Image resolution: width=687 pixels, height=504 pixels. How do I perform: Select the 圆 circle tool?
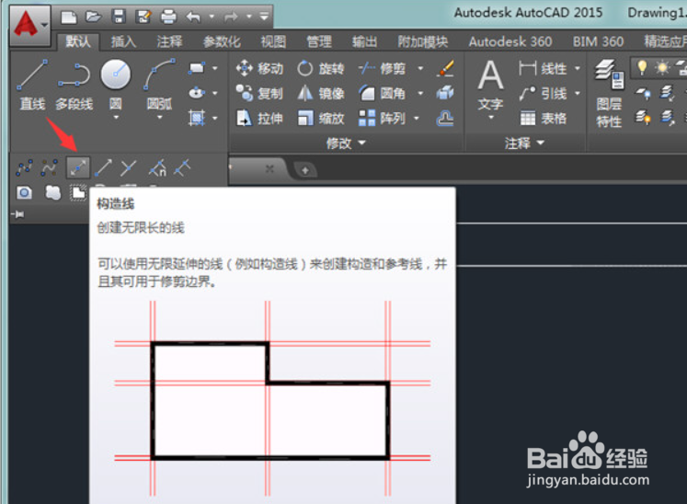click(x=116, y=84)
